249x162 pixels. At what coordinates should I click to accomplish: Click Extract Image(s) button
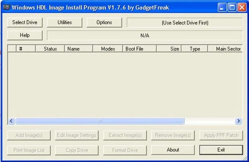pyautogui.click(x=125, y=135)
